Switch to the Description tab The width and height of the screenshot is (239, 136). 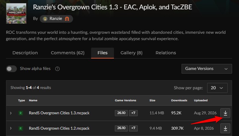[25, 53]
